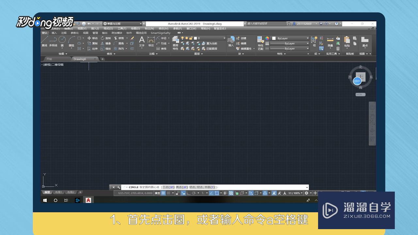
Task: Open the Manage (管理) ribbon tab
Action: [x=95, y=33]
